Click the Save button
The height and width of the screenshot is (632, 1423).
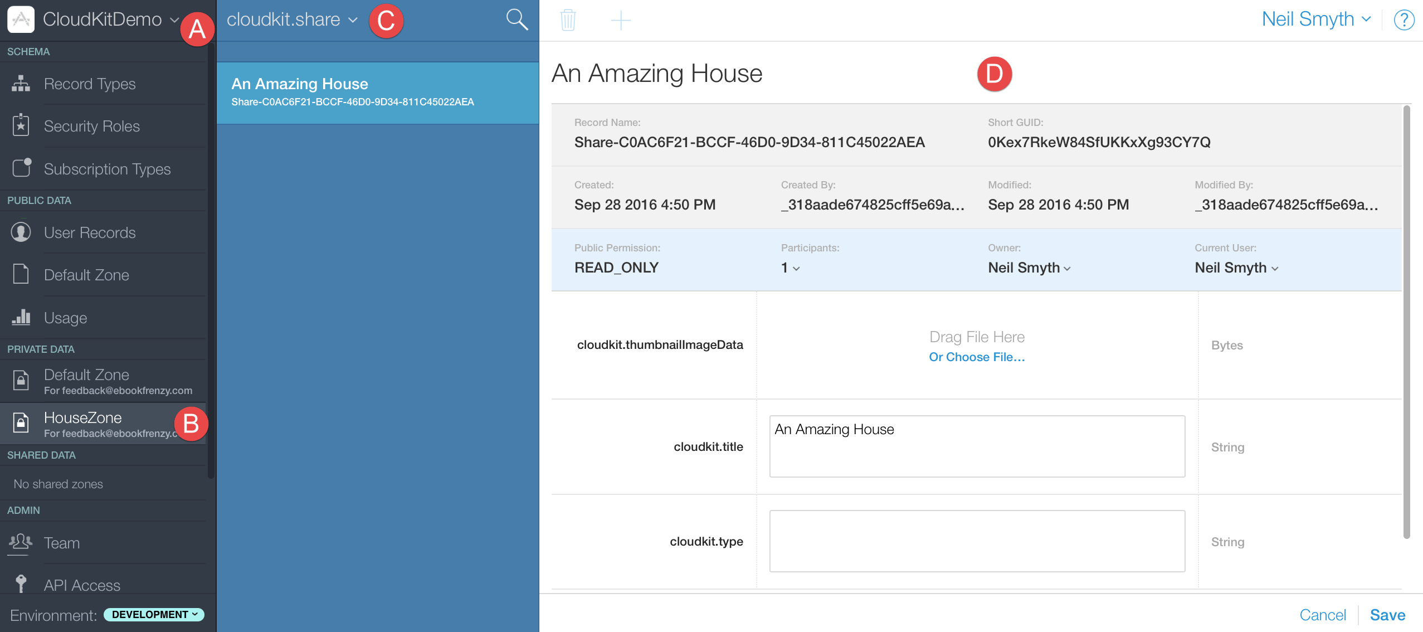[x=1387, y=615]
